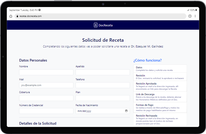Tap the battery icon in status bar
Viewport: 206px width, 134px height.
[x=196, y=10]
